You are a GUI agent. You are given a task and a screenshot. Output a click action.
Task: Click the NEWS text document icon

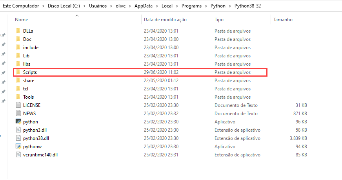tap(18, 113)
